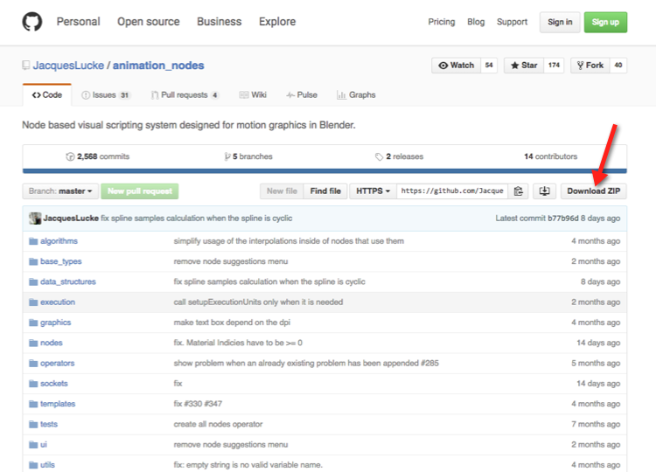Viewport: 656px width, 472px height.
Task: Click the execution folder icon
Action: coord(33,302)
